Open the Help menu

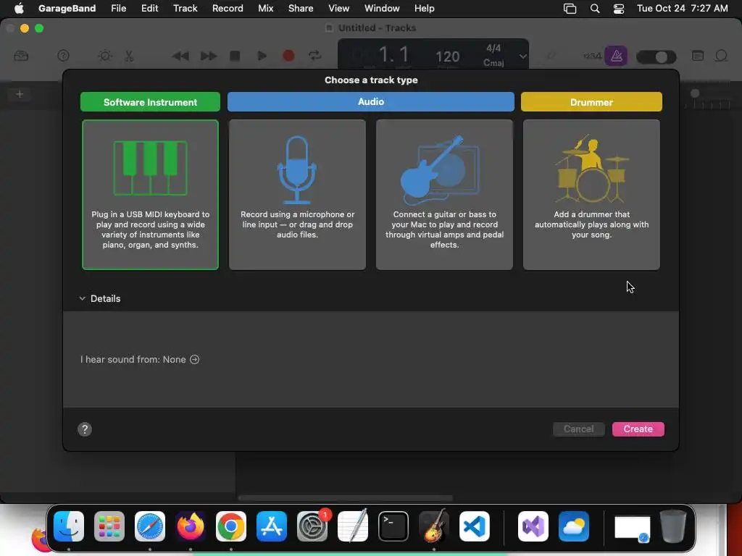(x=425, y=8)
